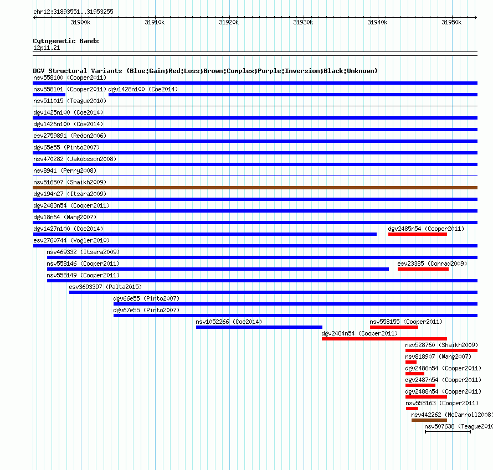Click the Cytogenetic Bands track title
Viewport: 493px width, 470px height.
point(66,41)
